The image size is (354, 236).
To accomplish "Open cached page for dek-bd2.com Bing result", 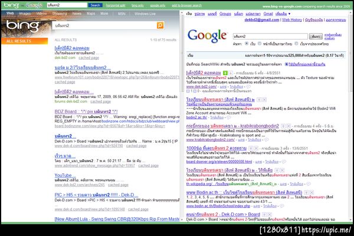I will click(x=88, y=58).
